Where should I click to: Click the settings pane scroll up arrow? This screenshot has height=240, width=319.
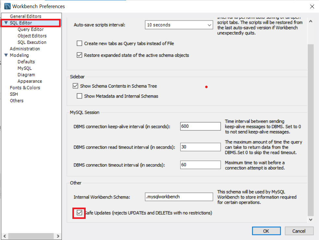(x=311, y=21)
